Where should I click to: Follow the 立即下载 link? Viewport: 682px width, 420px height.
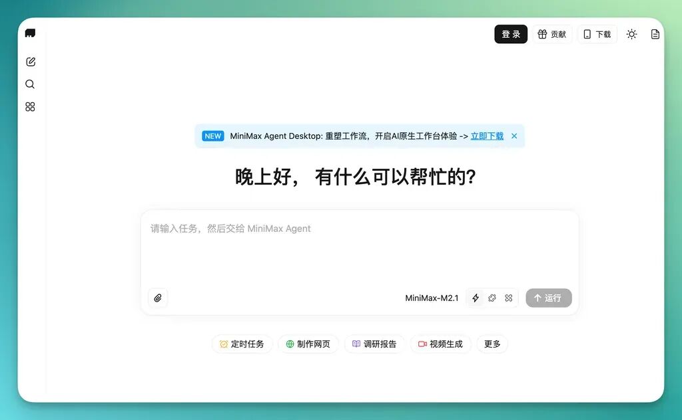click(487, 136)
